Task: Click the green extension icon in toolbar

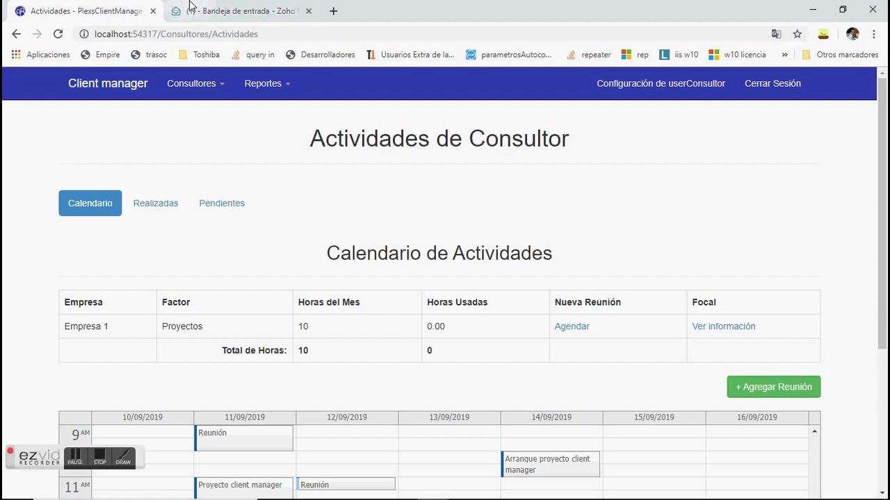Action: pos(823,34)
